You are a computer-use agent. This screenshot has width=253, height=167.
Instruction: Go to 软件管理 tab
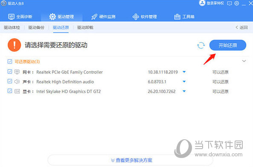point(145,17)
